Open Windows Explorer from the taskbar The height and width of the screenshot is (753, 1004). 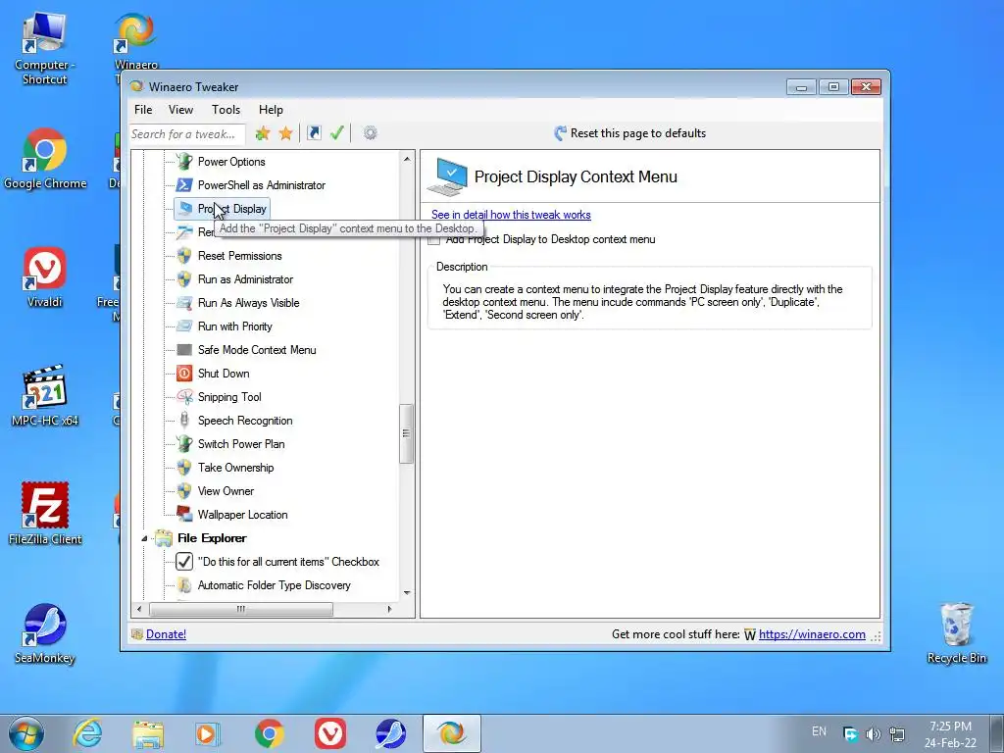pyautogui.click(x=148, y=733)
